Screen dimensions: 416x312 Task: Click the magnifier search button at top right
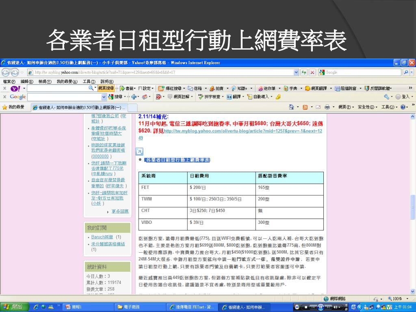pyautogui.click(x=406, y=72)
